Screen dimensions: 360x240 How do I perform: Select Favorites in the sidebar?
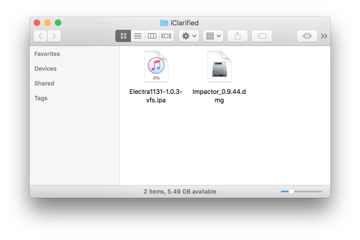[47, 54]
